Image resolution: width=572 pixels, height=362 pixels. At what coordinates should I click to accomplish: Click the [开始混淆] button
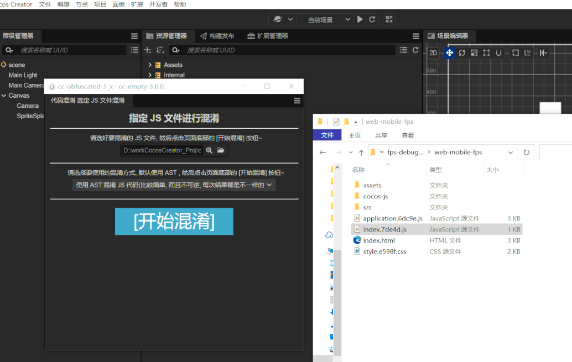[174, 221]
